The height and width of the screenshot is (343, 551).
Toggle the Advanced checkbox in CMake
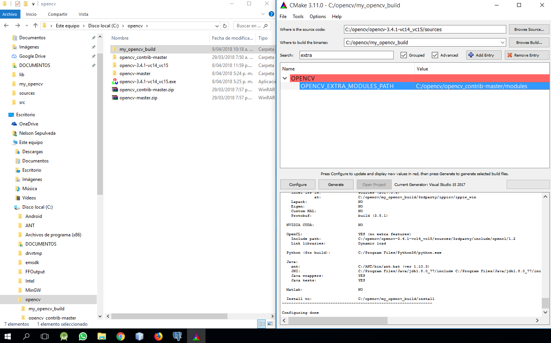[435, 55]
